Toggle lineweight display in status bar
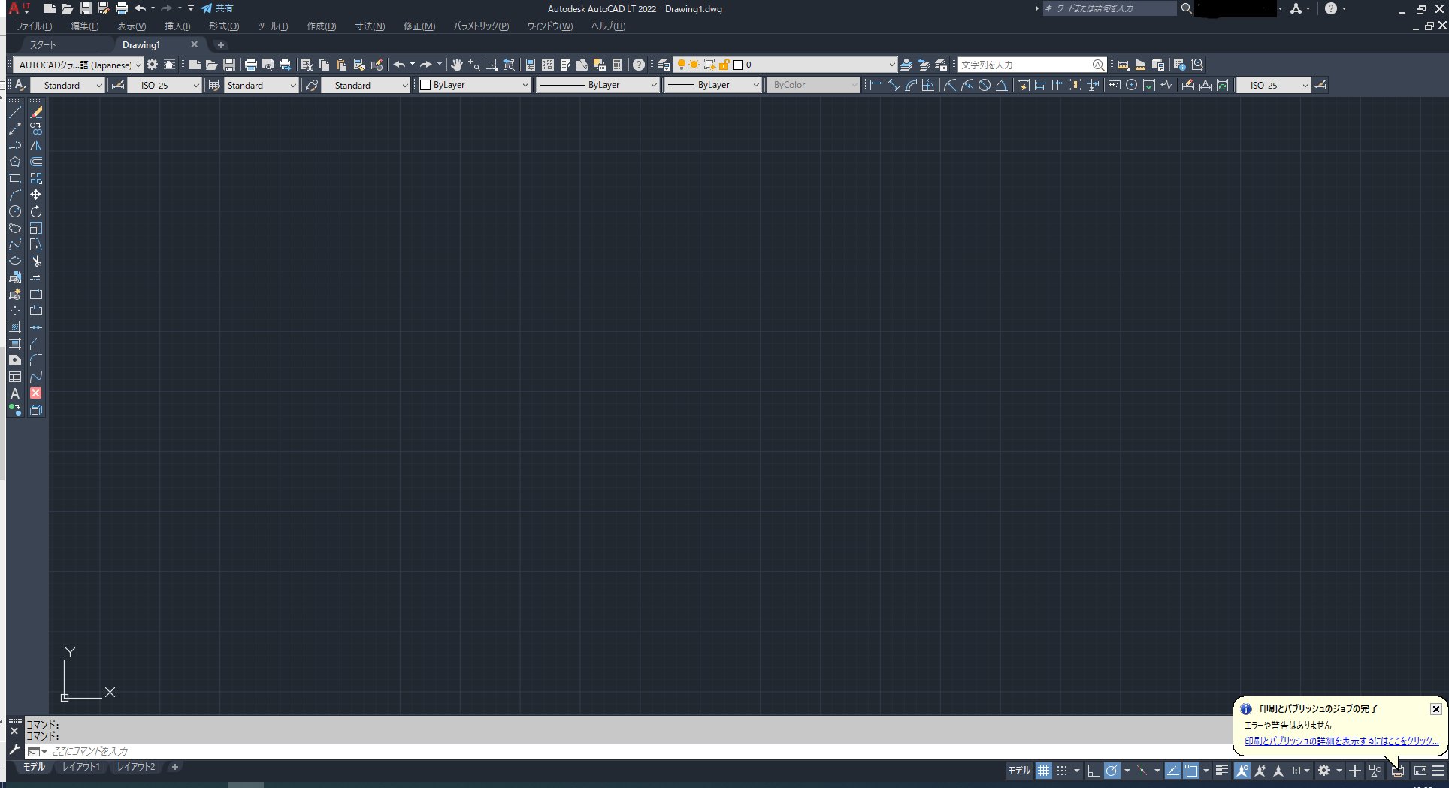The width and height of the screenshot is (1449, 788). click(1222, 771)
